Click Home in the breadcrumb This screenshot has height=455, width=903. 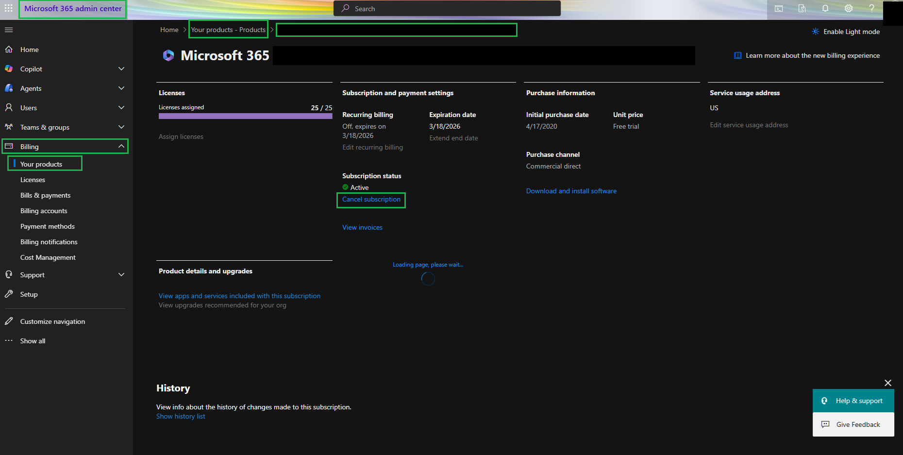pos(169,30)
